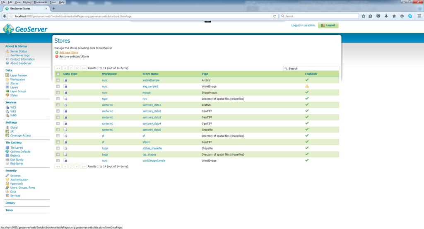Screen dimensions: 424x229
Task: Click the Layer Preview icon
Action: coord(7,75)
